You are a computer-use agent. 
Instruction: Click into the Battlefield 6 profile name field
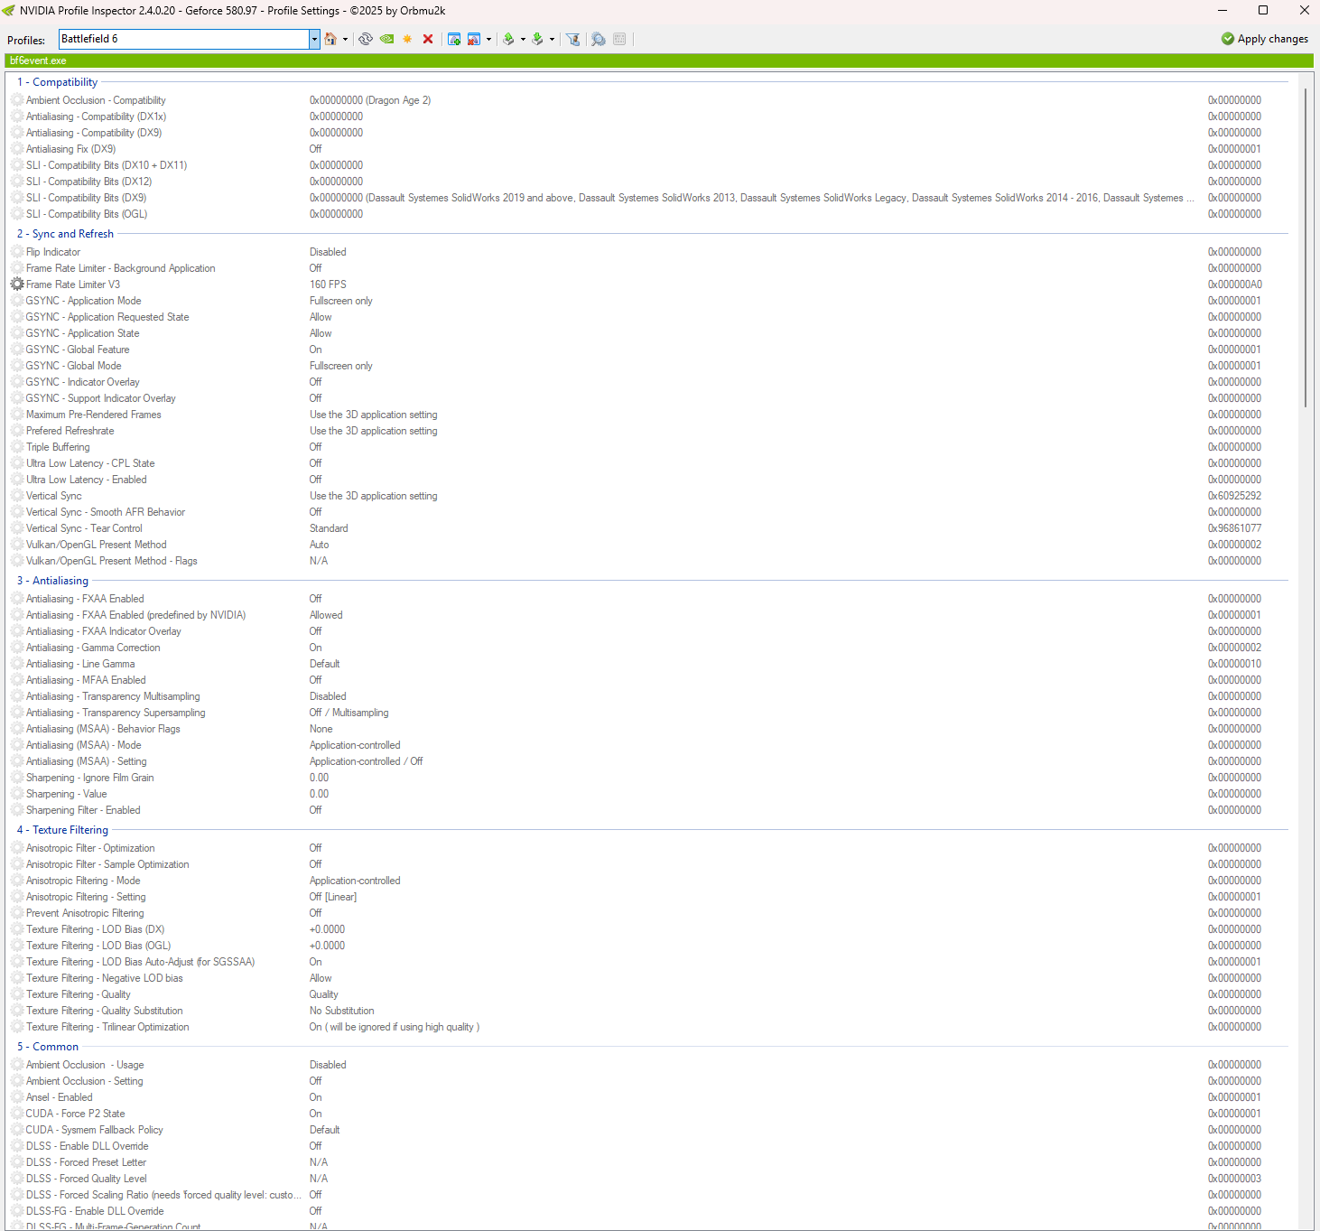tap(184, 39)
